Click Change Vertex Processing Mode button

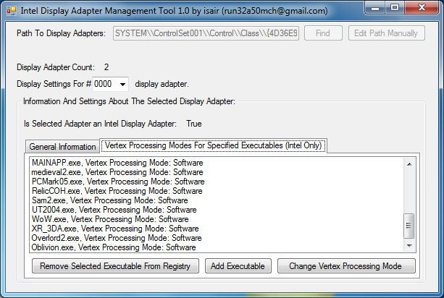pyautogui.click(x=346, y=266)
